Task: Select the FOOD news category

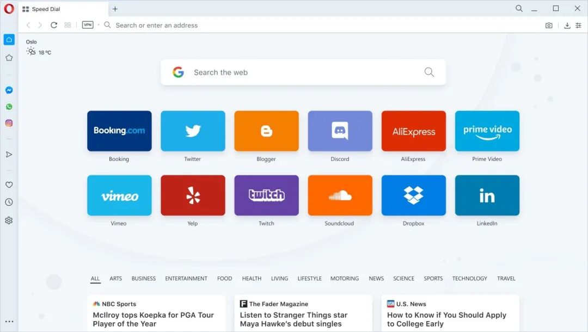Action: tap(225, 279)
